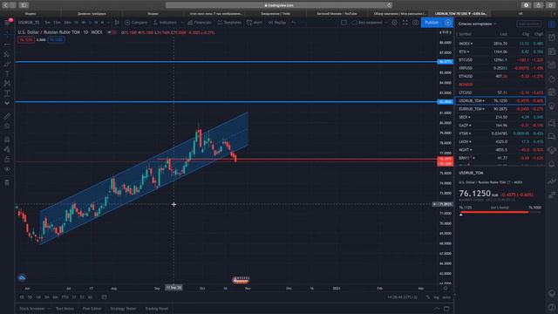Lock all drawing tools
The width and height of the screenshot is (558, 314).
[7, 159]
